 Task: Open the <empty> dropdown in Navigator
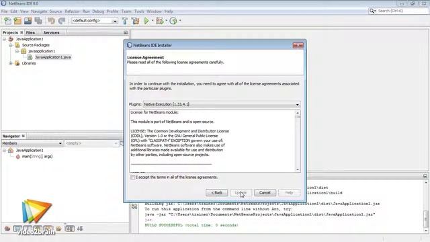[x=91, y=143]
